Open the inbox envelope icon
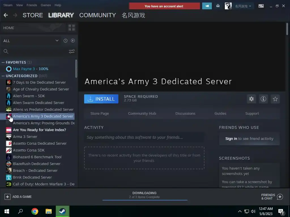This screenshot has width=290, height=217. pos(218,6)
